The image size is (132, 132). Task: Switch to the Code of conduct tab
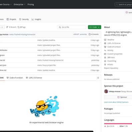click(15, 78)
